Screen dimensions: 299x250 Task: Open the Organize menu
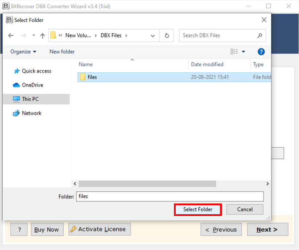(23, 52)
